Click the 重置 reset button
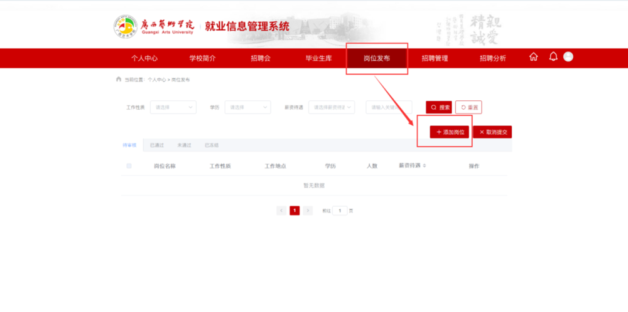This screenshot has height=312, width=628. (x=468, y=107)
